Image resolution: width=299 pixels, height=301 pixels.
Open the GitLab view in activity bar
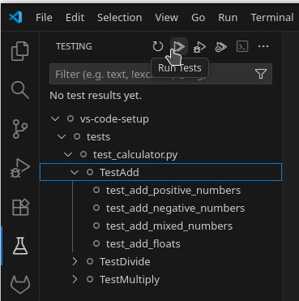point(20,285)
